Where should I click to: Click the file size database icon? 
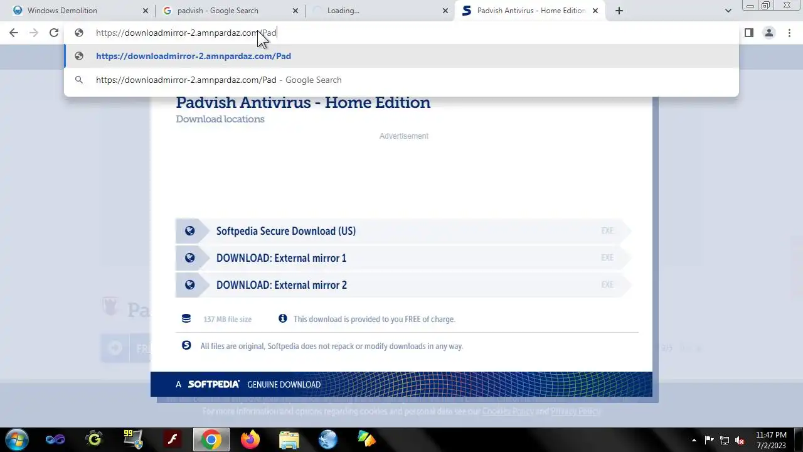tap(186, 319)
